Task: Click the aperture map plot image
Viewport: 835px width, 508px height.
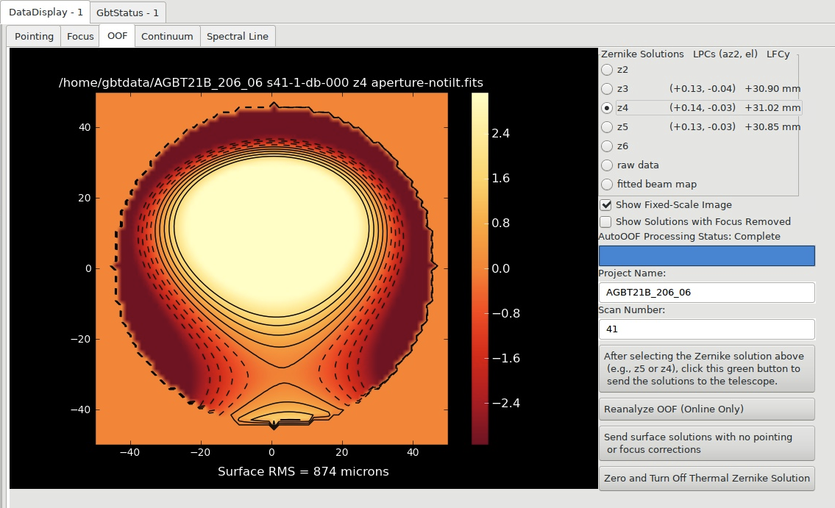Action: point(271,268)
